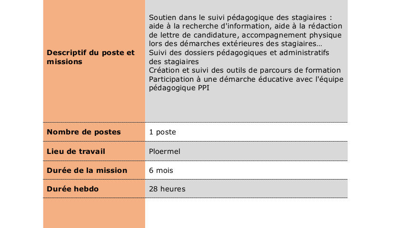
Task: Click the line "aide à la recherche d'information"
Action: [x=246, y=26]
